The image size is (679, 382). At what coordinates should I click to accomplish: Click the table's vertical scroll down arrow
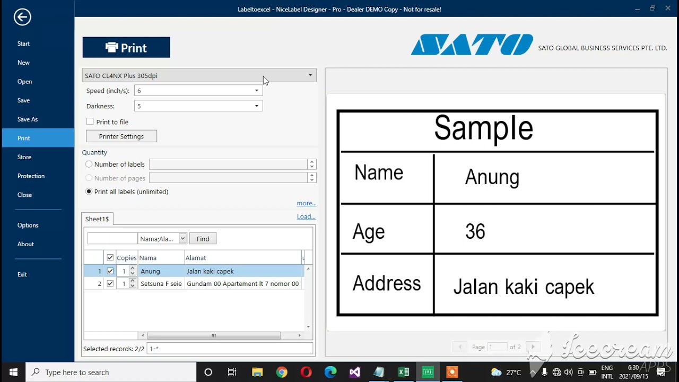point(308,327)
